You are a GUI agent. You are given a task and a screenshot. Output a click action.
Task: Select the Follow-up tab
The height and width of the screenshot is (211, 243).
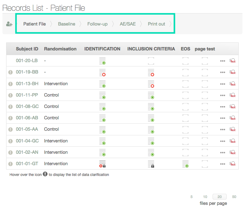click(x=97, y=24)
